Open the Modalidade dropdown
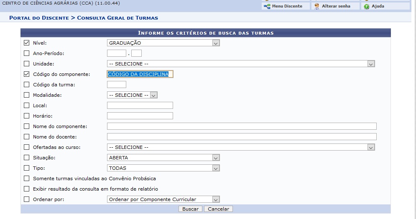 click(132, 95)
